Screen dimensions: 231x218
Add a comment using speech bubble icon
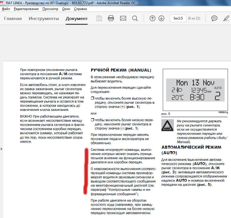[214, 19]
